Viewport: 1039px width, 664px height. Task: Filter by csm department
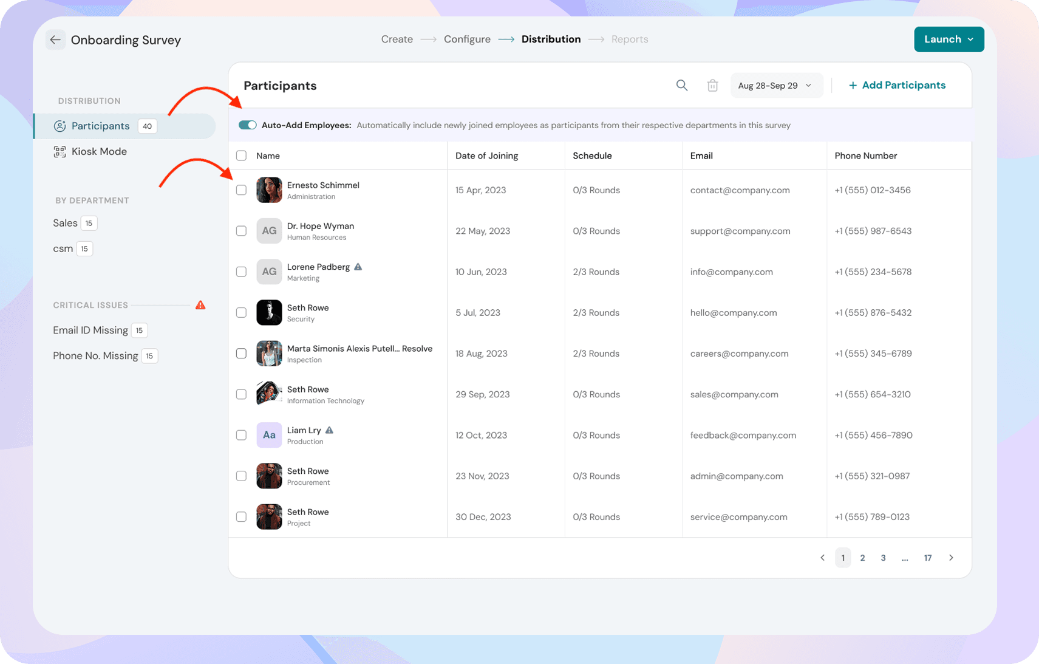point(72,248)
